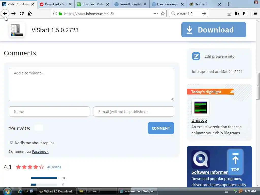Click the 26 votes rating bar
This screenshot has height=195, width=260.
click(x=44, y=178)
